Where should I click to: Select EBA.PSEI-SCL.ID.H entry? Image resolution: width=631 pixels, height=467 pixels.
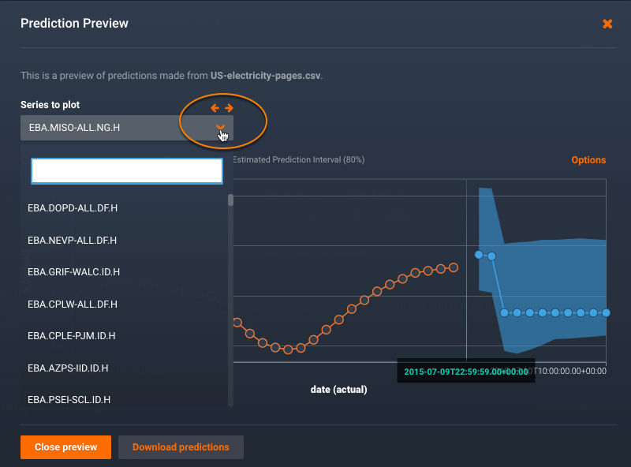[69, 399]
